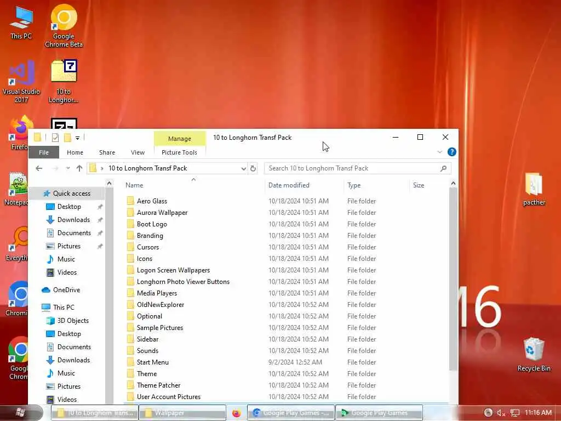Open Visual Studio 2017 desktop shortcut
Image resolution: width=561 pixels, height=421 pixels.
21,82
